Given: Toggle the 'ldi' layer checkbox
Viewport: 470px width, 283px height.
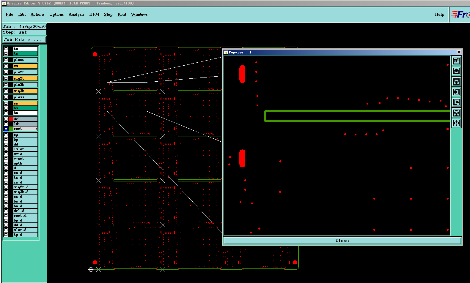Looking at the screenshot, I should pyautogui.click(x=6, y=124).
